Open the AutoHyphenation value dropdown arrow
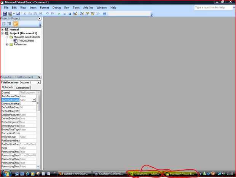This screenshot has width=236, height=178. (x=34, y=100)
